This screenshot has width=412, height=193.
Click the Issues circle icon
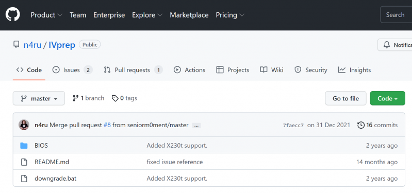point(56,70)
